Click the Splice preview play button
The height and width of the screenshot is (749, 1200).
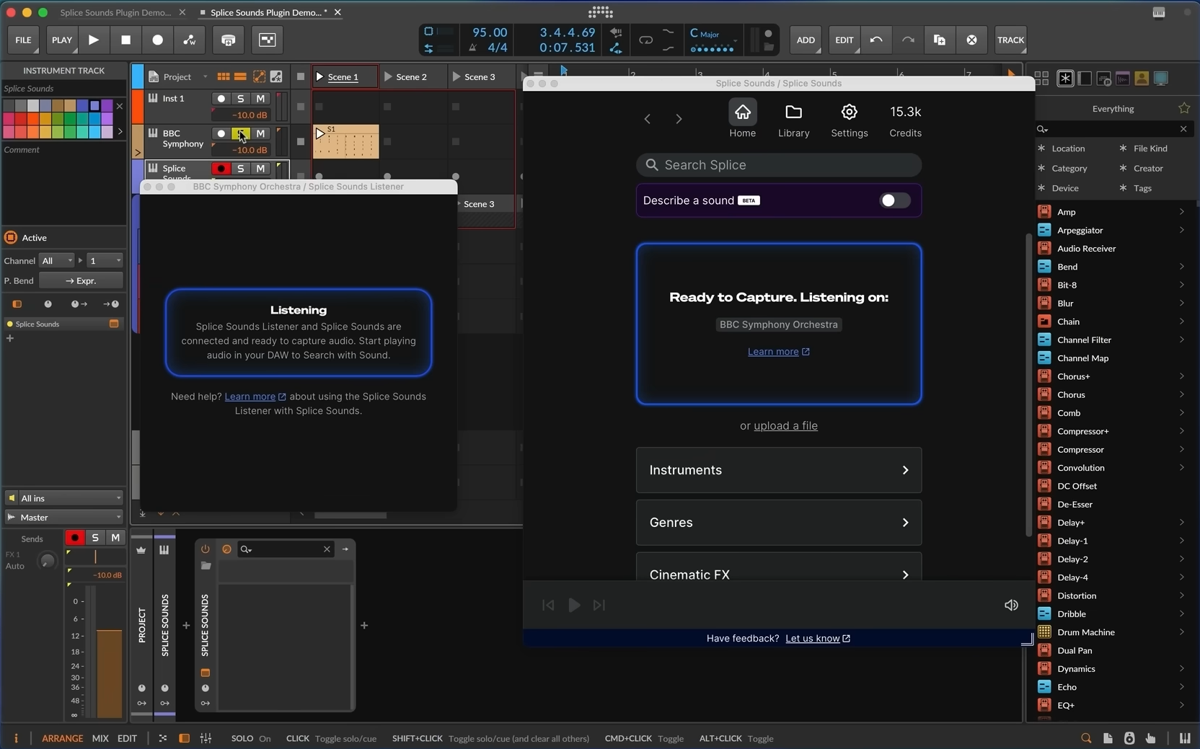point(574,605)
